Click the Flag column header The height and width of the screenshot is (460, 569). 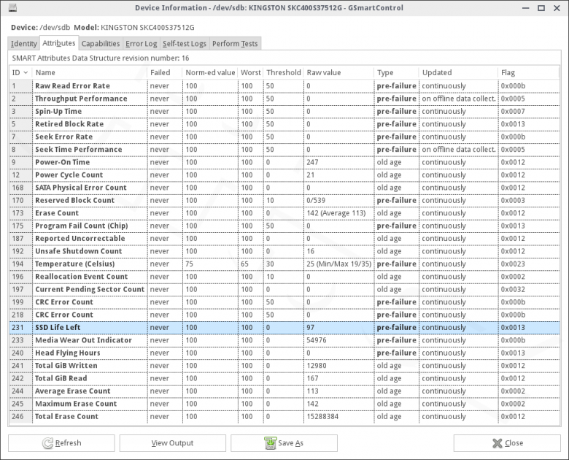click(x=508, y=73)
